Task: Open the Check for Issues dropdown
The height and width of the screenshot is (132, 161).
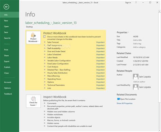Action: coord(33,101)
